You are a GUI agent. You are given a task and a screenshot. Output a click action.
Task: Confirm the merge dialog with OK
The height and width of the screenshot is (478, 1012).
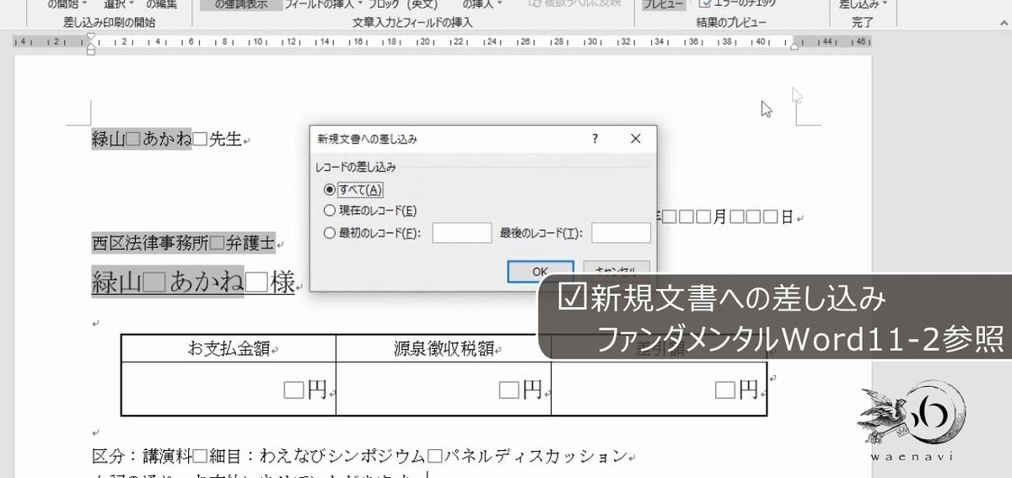541,271
